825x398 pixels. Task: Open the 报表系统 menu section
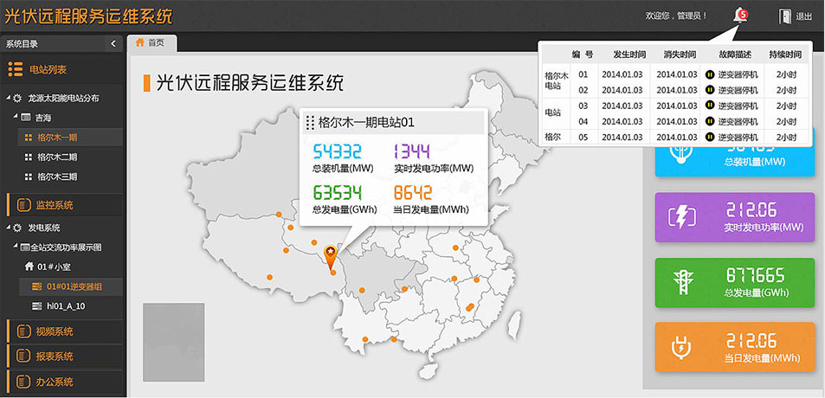[54, 356]
